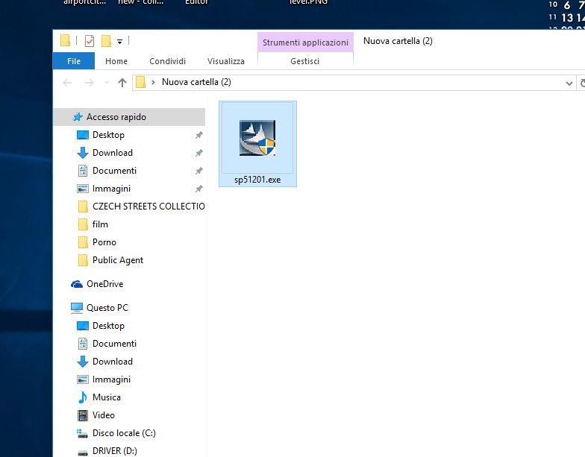Go forward with the Forward arrow
The width and height of the screenshot is (585, 457).
coord(90,82)
